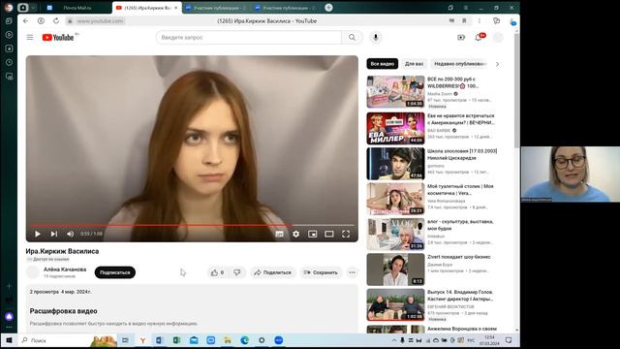620x349 pixels.
Task: Open the browser three-dot menu
Action: coord(480,21)
